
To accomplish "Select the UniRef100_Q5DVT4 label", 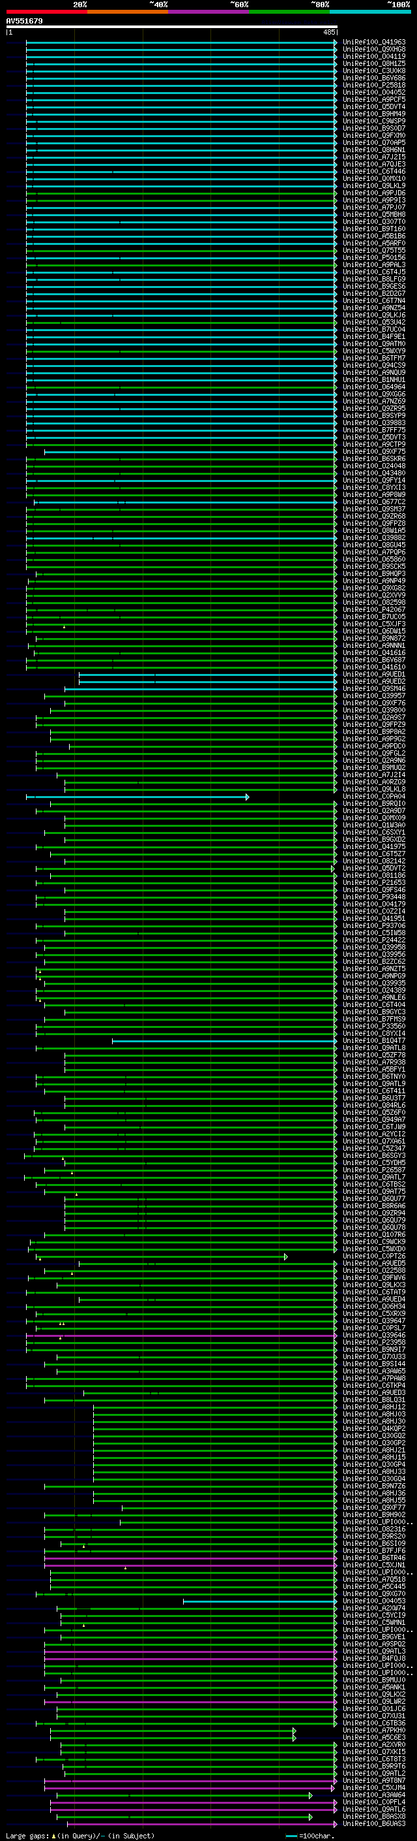I will [x=374, y=106].
